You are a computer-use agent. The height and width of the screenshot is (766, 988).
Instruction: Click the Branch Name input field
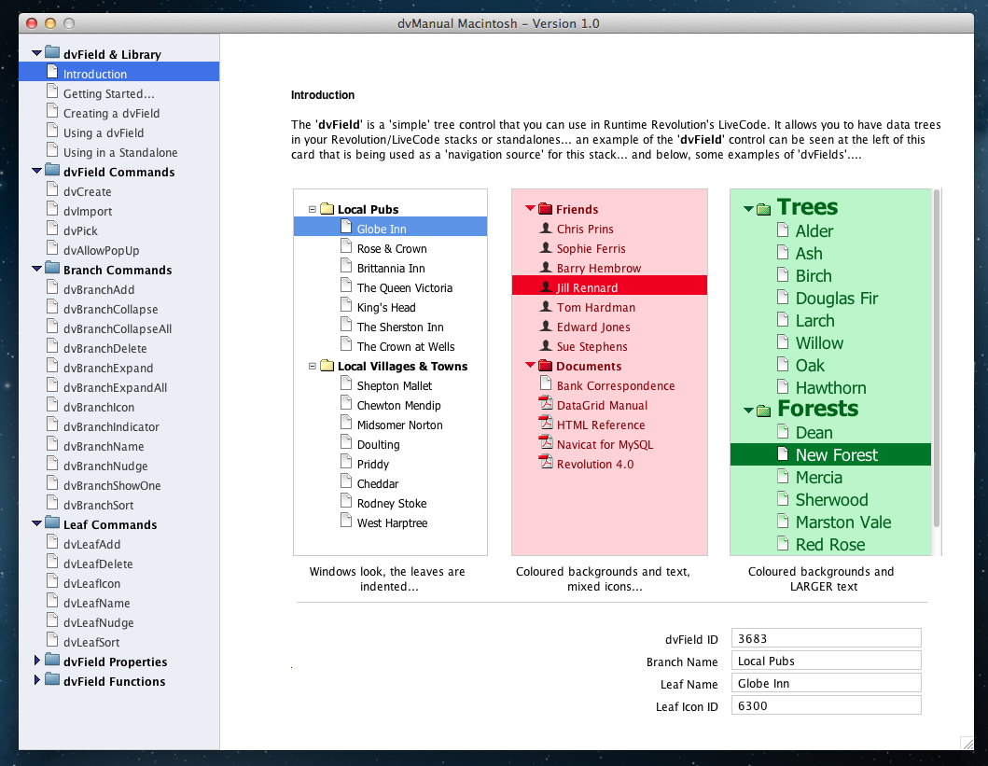tap(826, 661)
